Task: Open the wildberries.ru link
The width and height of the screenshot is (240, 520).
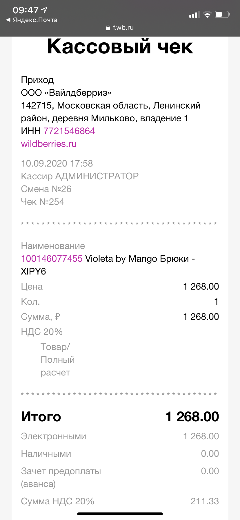Action: (x=49, y=144)
